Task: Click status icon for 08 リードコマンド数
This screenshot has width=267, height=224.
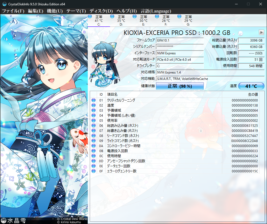Action: point(94,136)
